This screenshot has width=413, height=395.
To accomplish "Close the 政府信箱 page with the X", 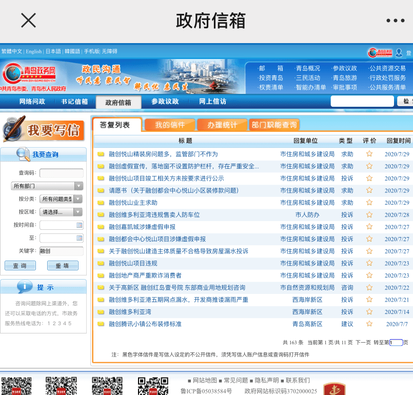I will tap(28, 21).
